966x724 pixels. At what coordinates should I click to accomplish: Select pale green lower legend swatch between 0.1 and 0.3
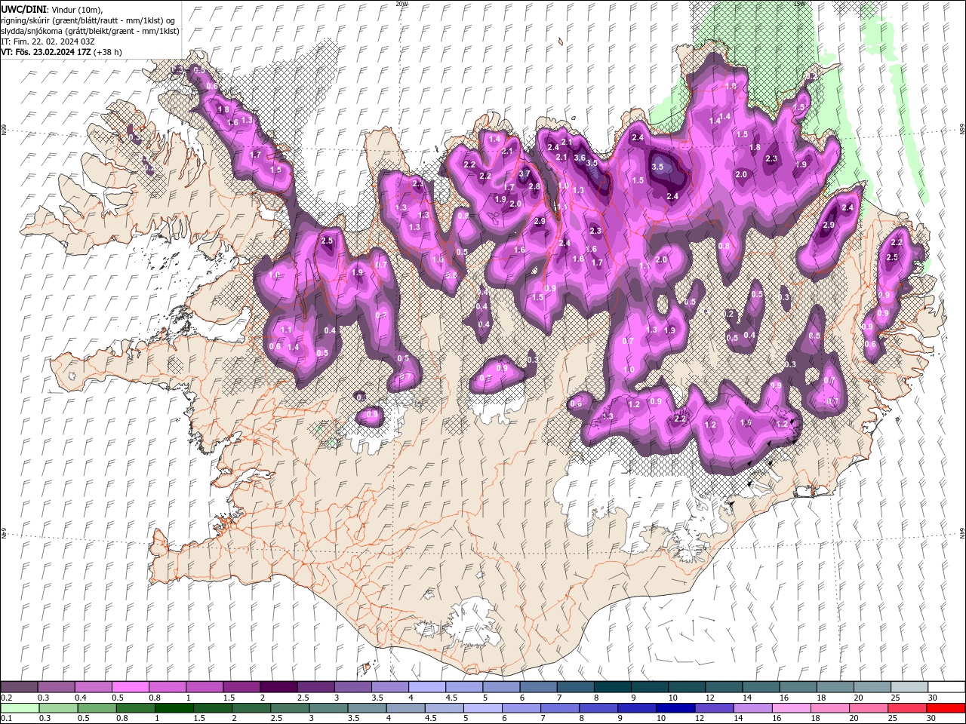tap(20, 707)
